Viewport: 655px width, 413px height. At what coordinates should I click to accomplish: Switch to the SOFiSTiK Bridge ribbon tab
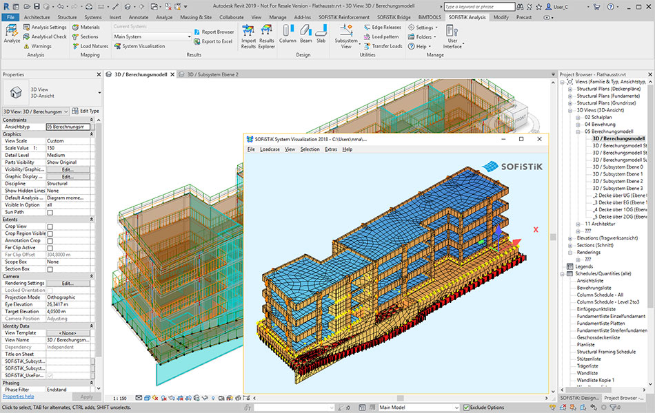point(394,17)
